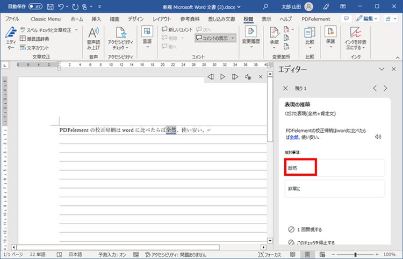Viewport: 403px width, 259px height.
Task: Close the エディター pane
Action: [394, 69]
